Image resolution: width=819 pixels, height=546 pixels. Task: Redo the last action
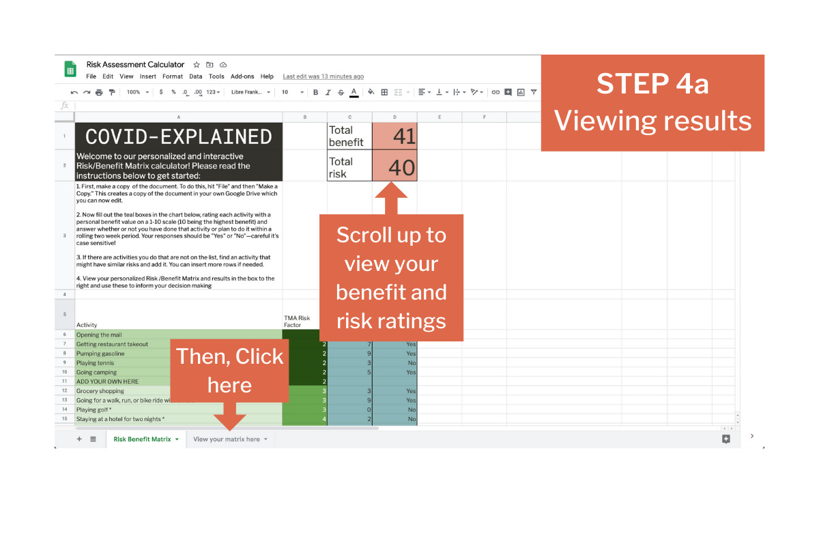pos(87,92)
